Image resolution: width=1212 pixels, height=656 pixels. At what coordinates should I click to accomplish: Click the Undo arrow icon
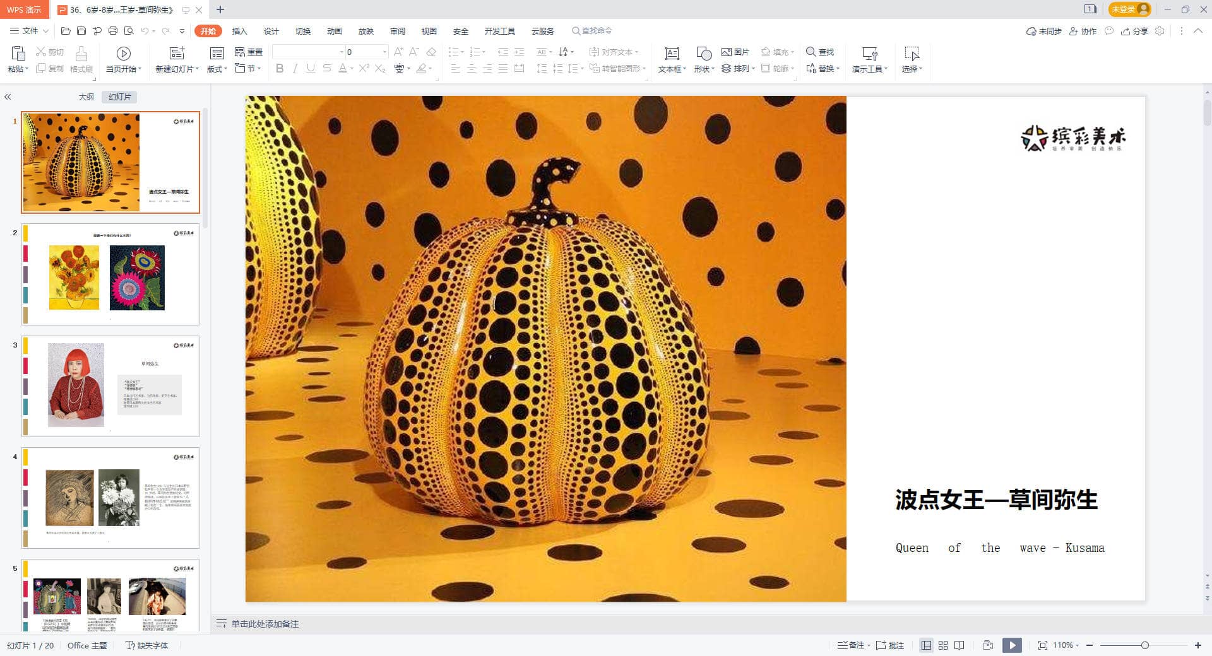coord(145,31)
